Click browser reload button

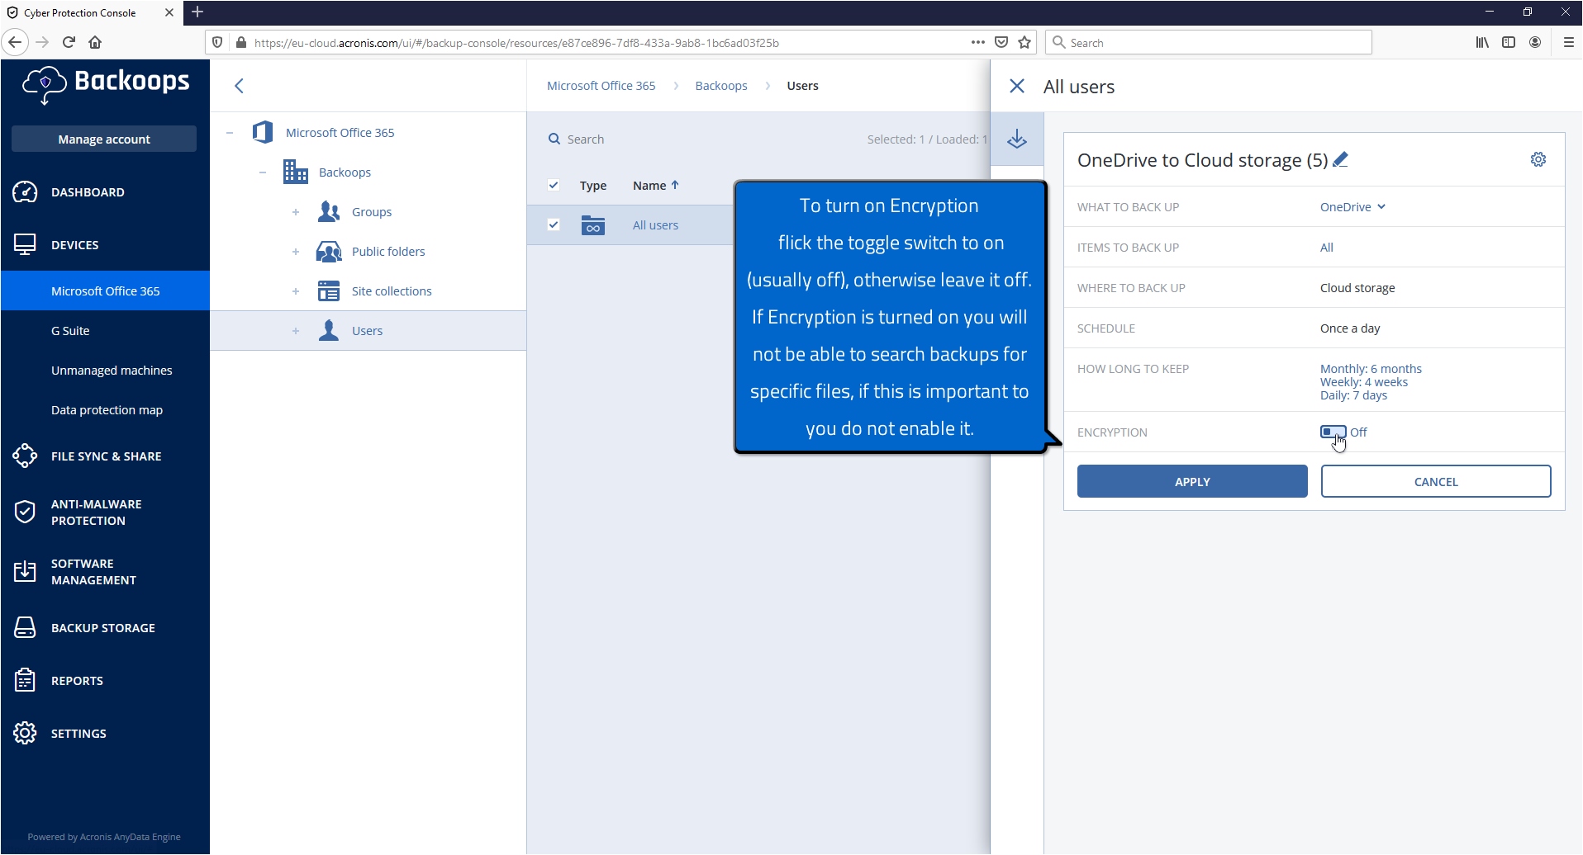click(x=69, y=42)
